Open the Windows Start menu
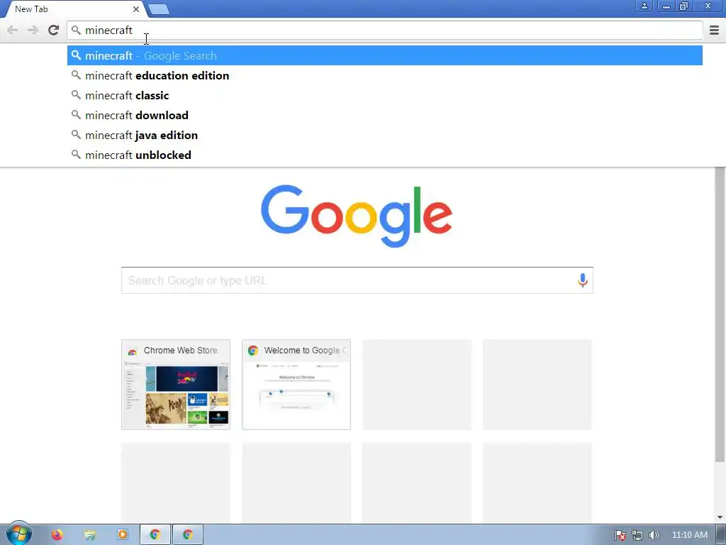 point(18,534)
